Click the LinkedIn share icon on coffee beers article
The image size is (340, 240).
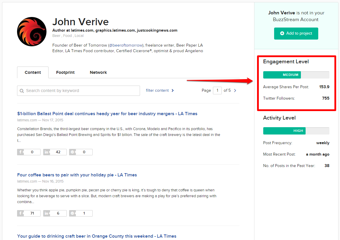46,213
